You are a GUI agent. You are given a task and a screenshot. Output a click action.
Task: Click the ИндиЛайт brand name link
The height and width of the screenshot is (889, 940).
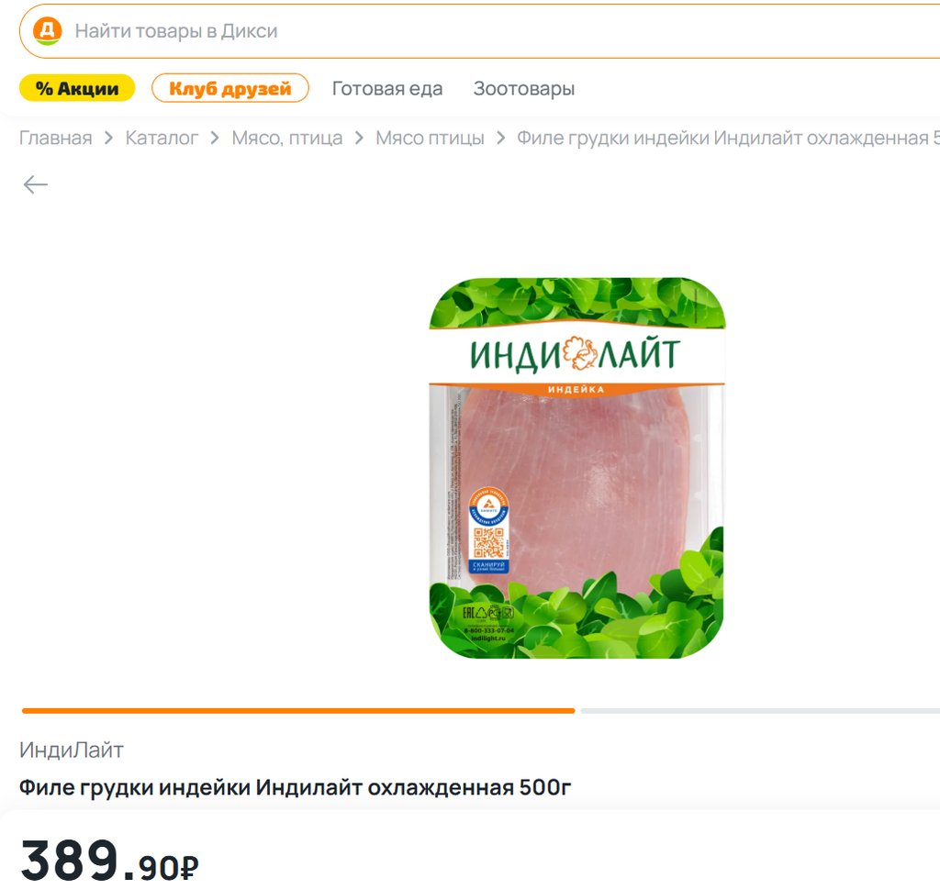pyautogui.click(x=72, y=750)
